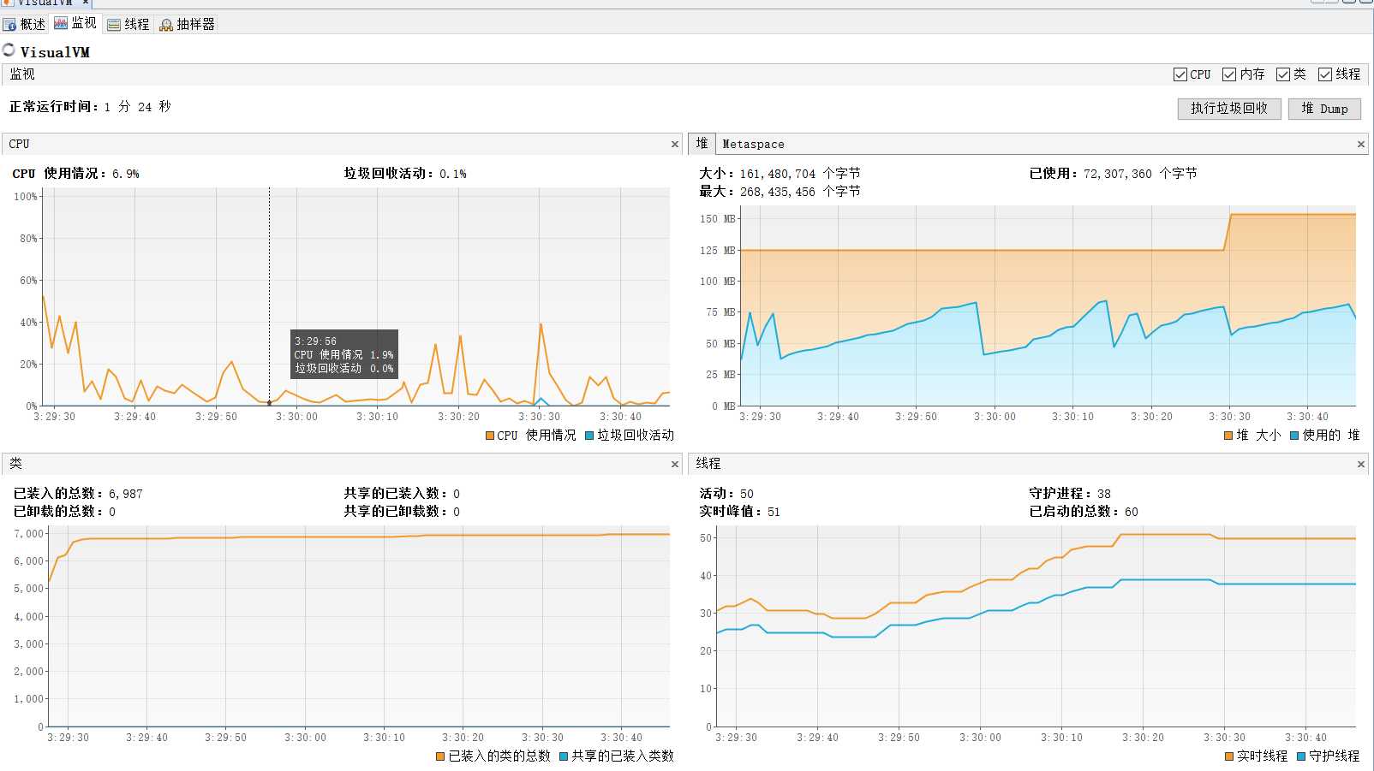Click the 实时峰值 51 value
Viewport: 1374px width, 771px height.
pos(774,512)
